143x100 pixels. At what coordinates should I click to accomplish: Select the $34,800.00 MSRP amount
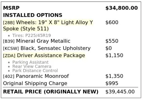click(121, 8)
